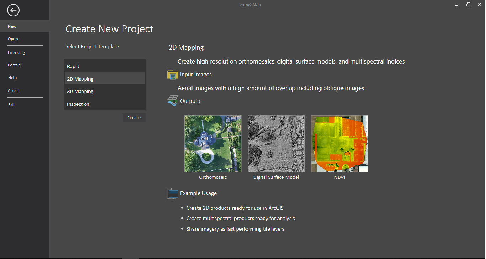Click the NDVI caption text

coord(339,177)
